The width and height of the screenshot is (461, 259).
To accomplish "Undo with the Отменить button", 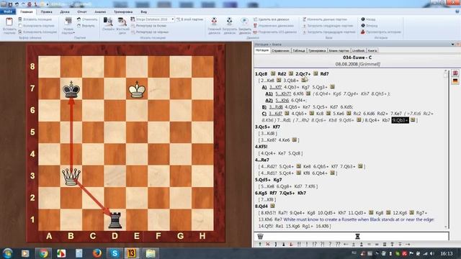I will pyautogui.click(x=87, y=19).
